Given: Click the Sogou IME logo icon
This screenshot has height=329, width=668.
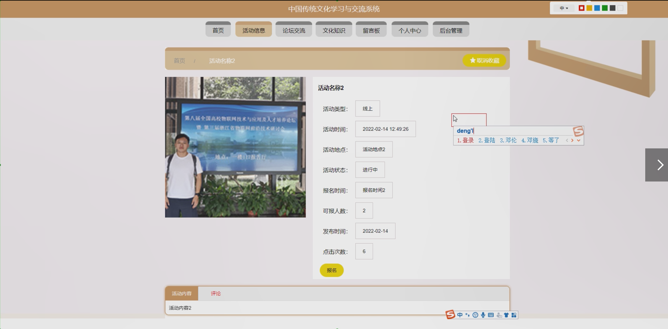Looking at the screenshot, I should 450,315.
